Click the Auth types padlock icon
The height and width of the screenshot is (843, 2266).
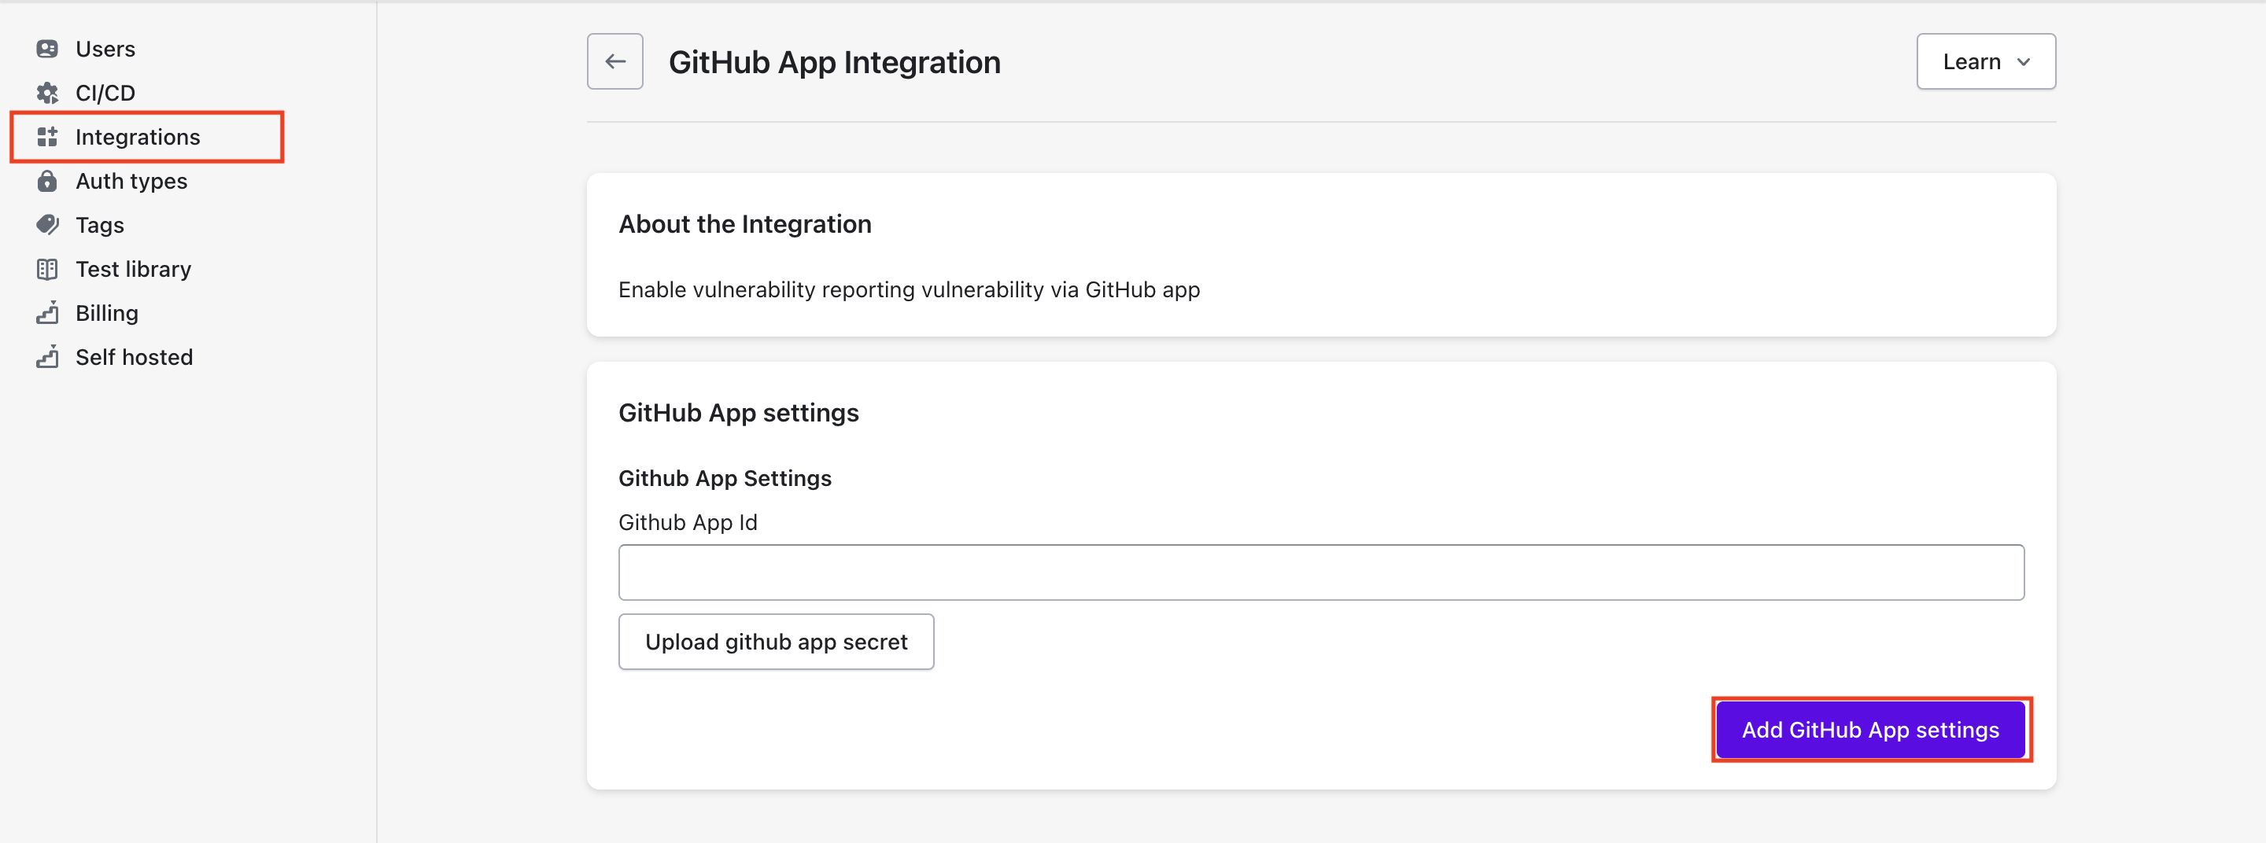[x=47, y=181]
